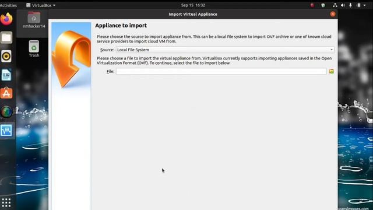Viewport: 373px width, 210px height.
Task: Open Ubuntu Software store in dock
Action: pos(6,93)
